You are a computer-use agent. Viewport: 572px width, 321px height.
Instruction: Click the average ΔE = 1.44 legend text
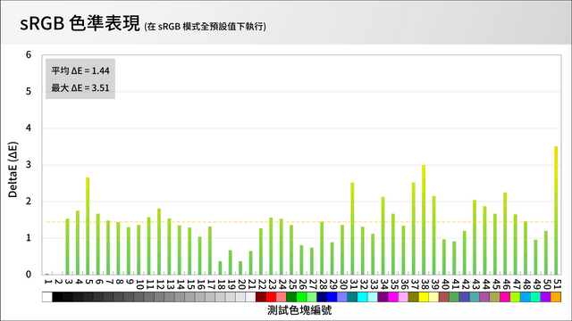pyautogui.click(x=80, y=70)
